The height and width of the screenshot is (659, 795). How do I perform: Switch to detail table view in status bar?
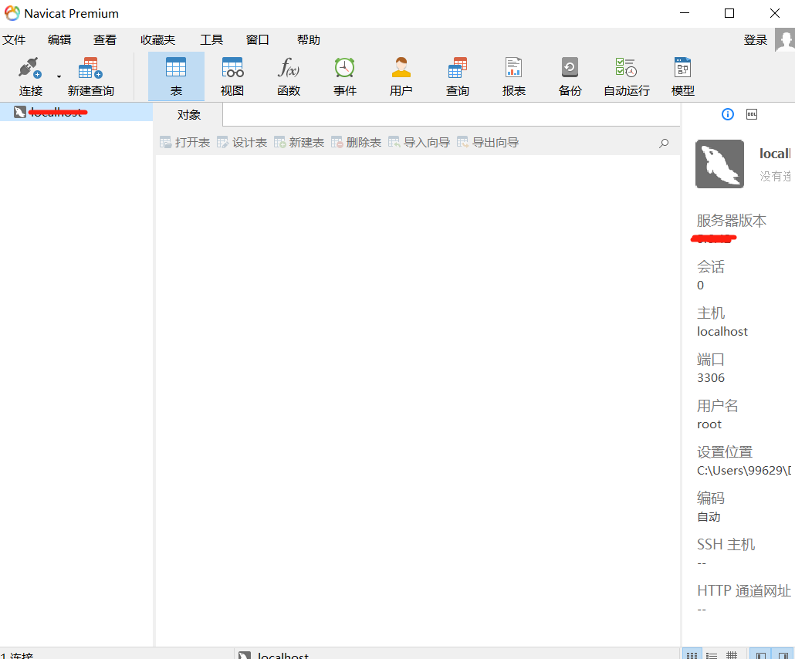click(x=732, y=654)
